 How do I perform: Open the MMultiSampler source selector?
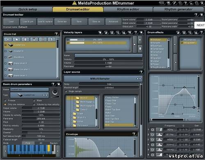103,79
